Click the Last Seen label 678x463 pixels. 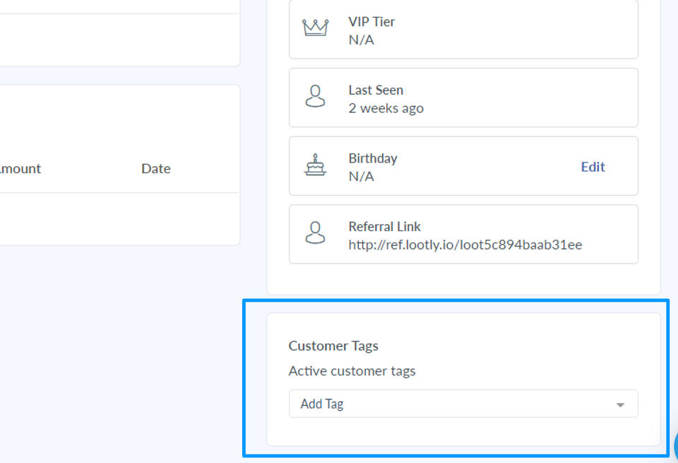[376, 90]
